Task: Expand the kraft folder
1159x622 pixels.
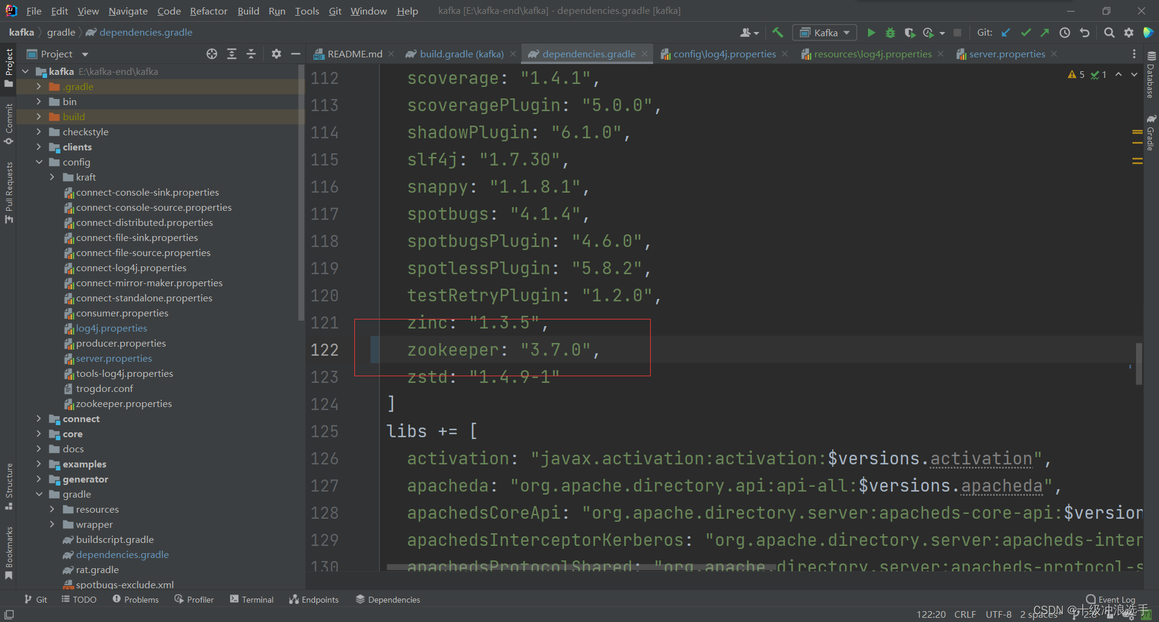Action: [52, 177]
